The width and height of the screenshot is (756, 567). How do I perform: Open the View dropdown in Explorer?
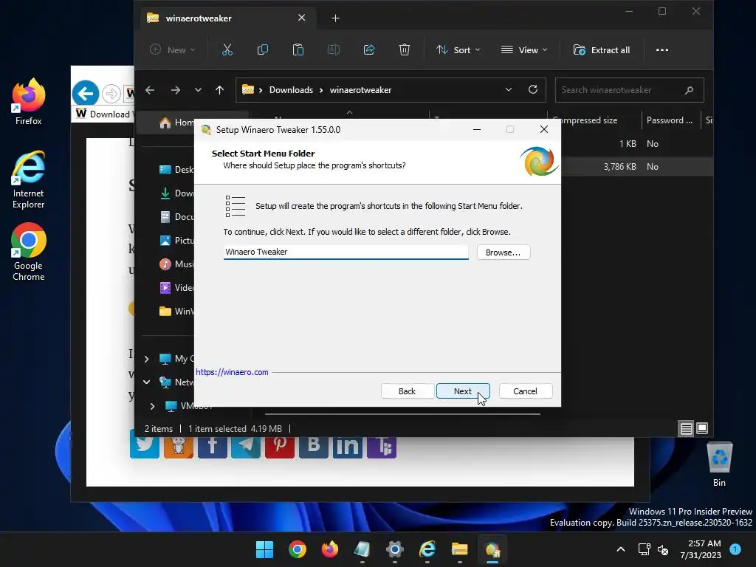tap(524, 49)
